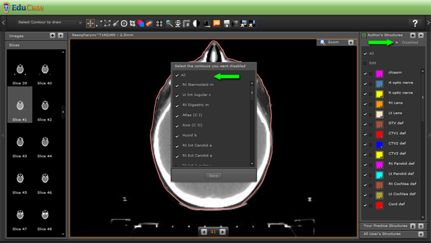Select the Disabled radio button
The width and height of the screenshot is (431, 243).
pos(397,43)
